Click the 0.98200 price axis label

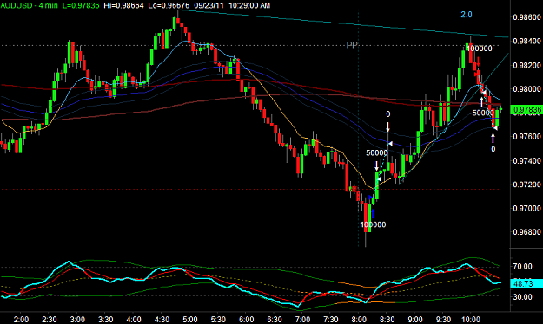pos(526,65)
